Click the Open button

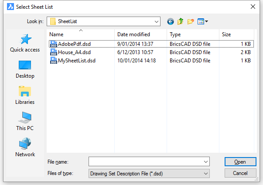tap(240, 162)
